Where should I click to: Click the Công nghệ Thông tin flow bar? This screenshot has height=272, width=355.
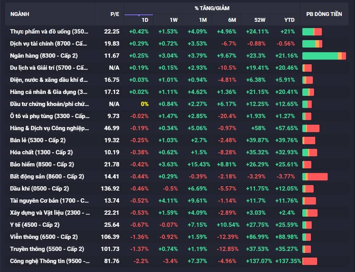click(309, 261)
